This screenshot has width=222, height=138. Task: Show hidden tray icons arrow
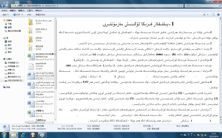click(195, 135)
